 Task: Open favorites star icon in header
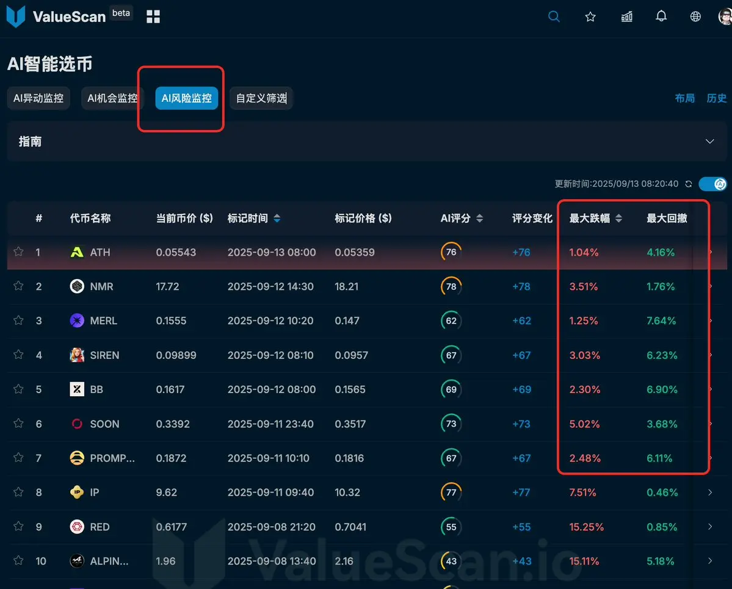click(590, 17)
